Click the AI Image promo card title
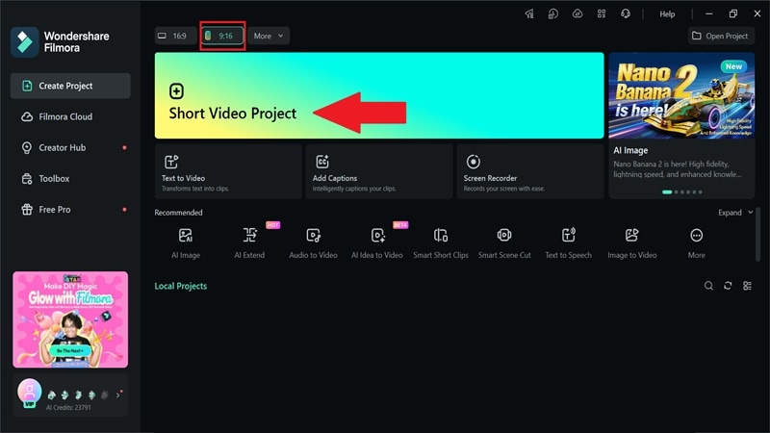 point(630,151)
